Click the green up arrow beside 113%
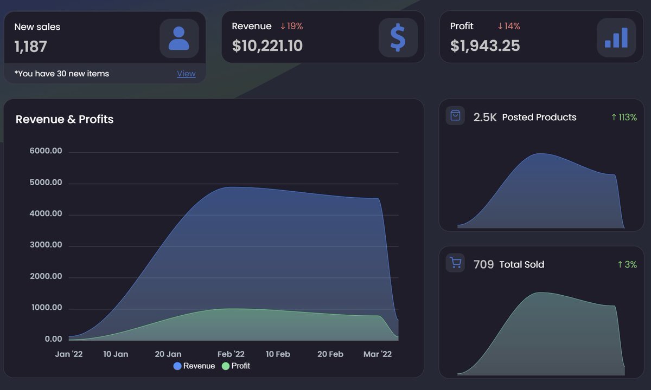Viewport: 651px width, 390px height. [613, 116]
